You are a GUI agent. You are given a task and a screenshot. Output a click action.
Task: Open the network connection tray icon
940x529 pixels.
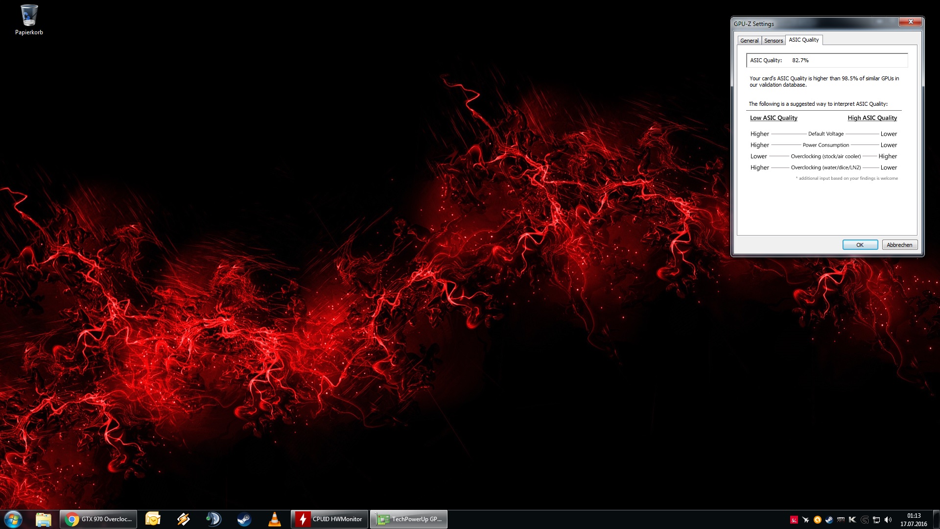point(876,520)
